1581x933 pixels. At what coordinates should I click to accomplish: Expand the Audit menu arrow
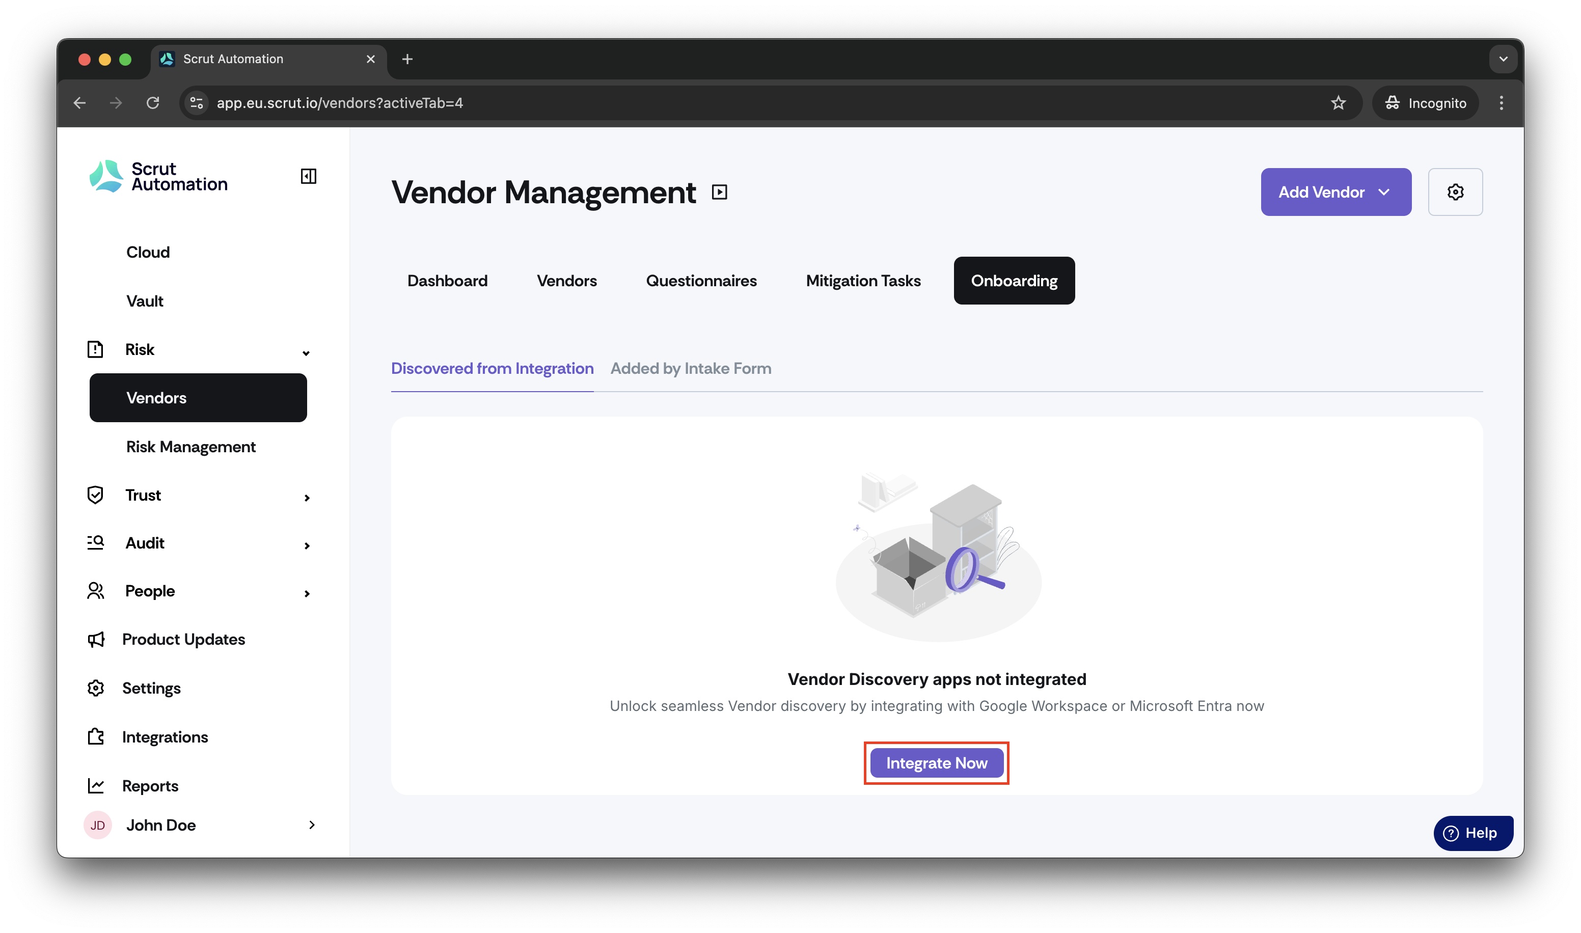coord(307,546)
